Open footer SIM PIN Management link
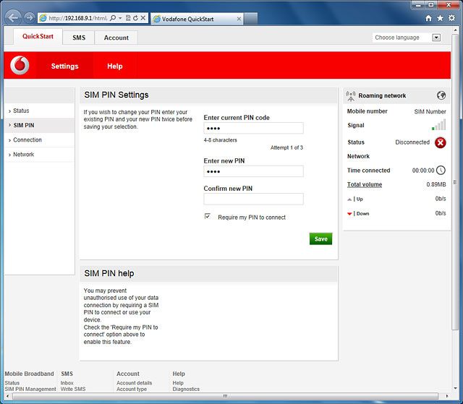The image size is (463, 404). pos(30,389)
